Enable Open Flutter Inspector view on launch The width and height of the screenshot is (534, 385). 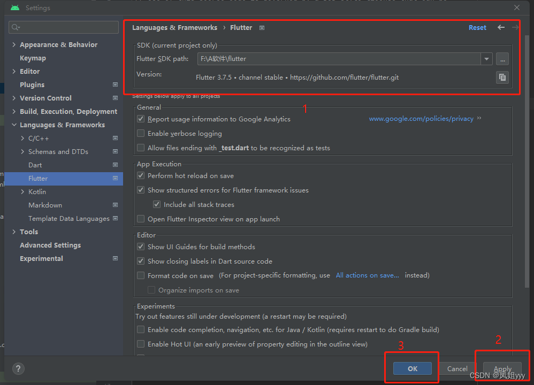pyautogui.click(x=141, y=219)
